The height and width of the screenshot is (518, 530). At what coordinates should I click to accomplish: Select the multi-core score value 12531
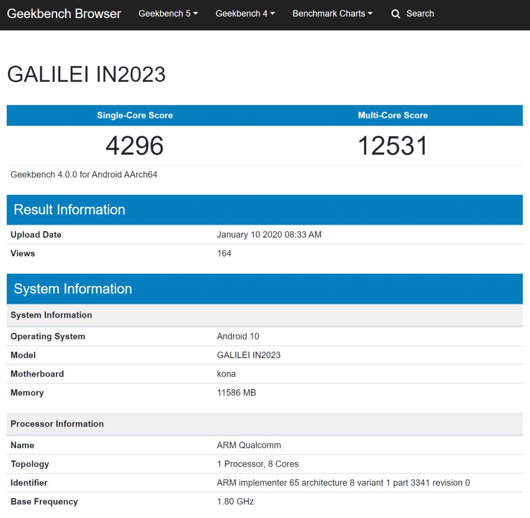pyautogui.click(x=393, y=146)
